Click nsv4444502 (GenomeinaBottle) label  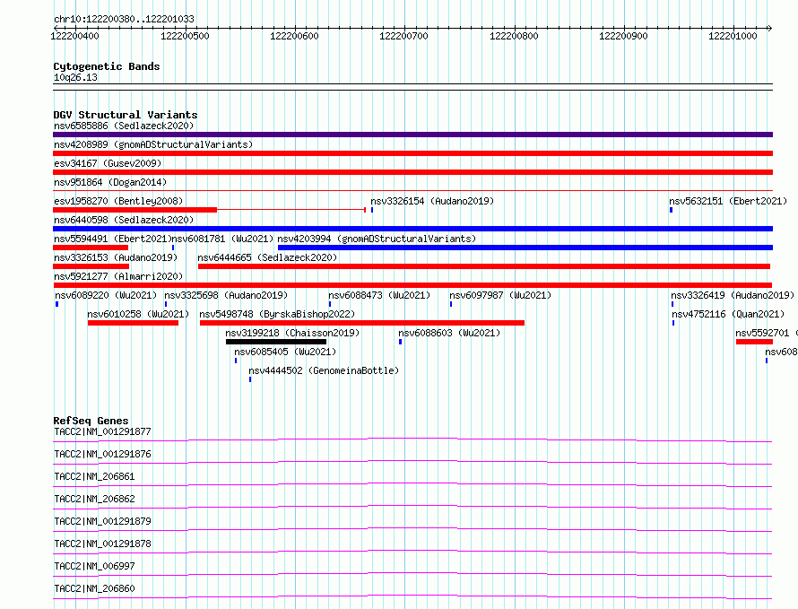point(324,370)
